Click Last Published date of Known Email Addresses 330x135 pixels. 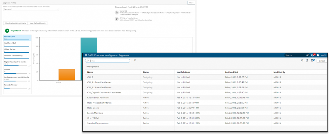(x=189, y=97)
